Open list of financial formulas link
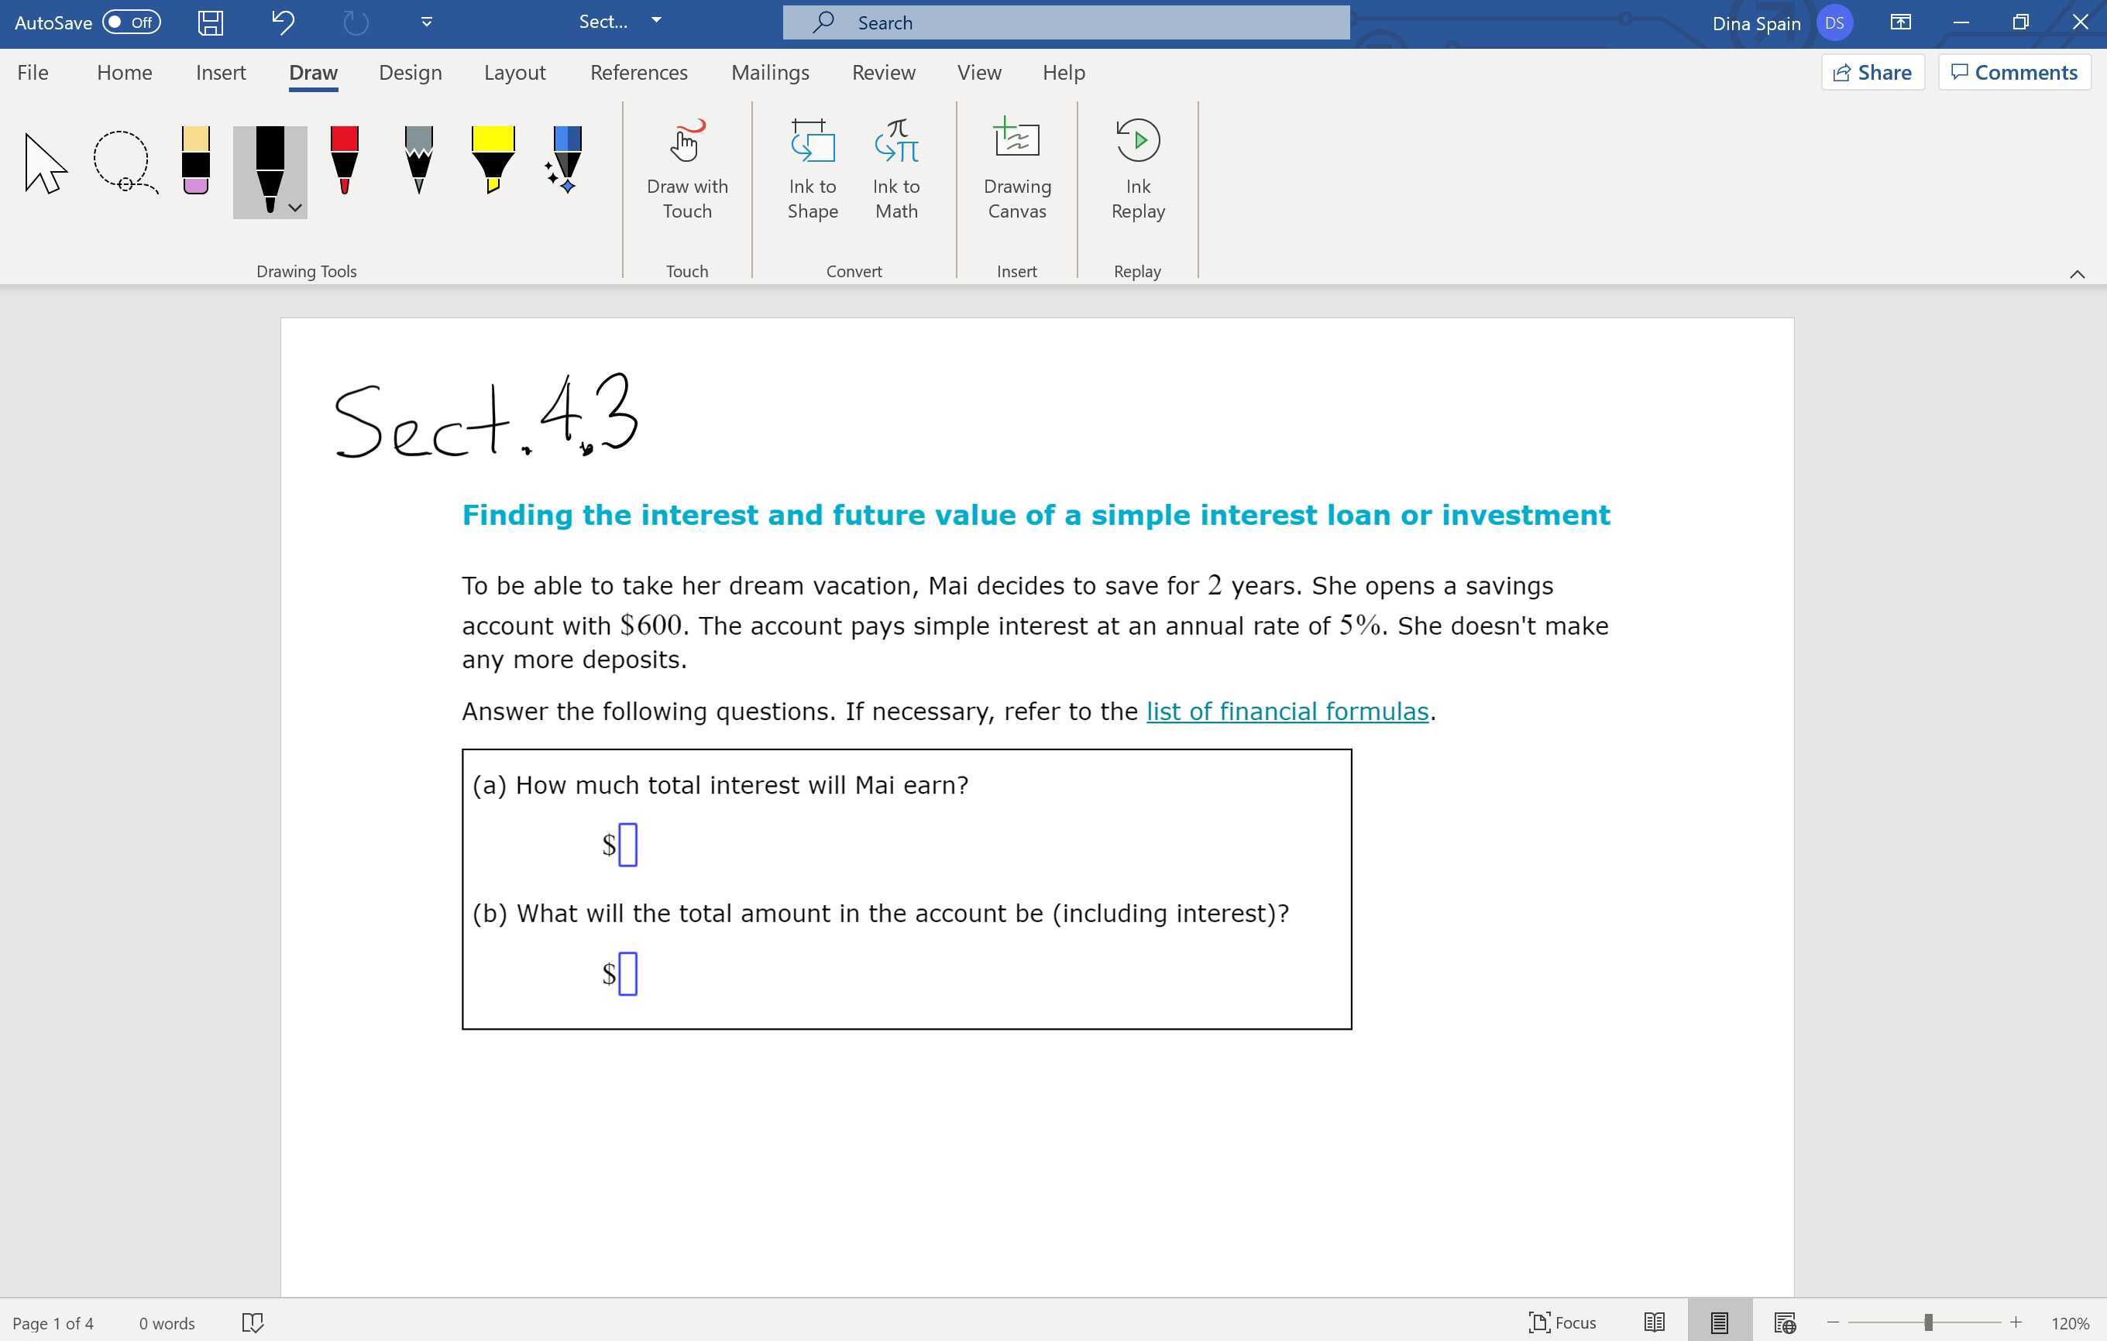 (x=1286, y=712)
